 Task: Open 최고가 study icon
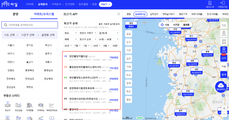pyautogui.click(x=8, y=105)
